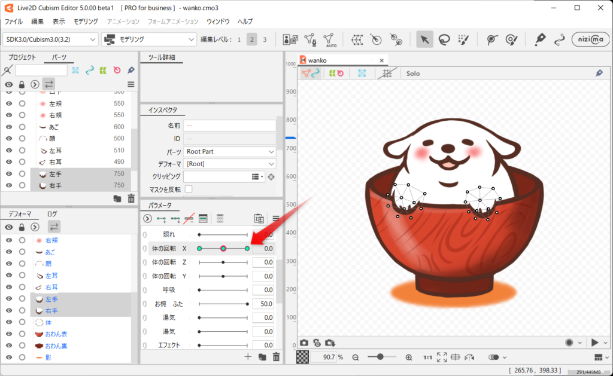Screen dimensions: 613x376
Task: Click the Solo button in canvas toolbar
Action: tap(413, 74)
